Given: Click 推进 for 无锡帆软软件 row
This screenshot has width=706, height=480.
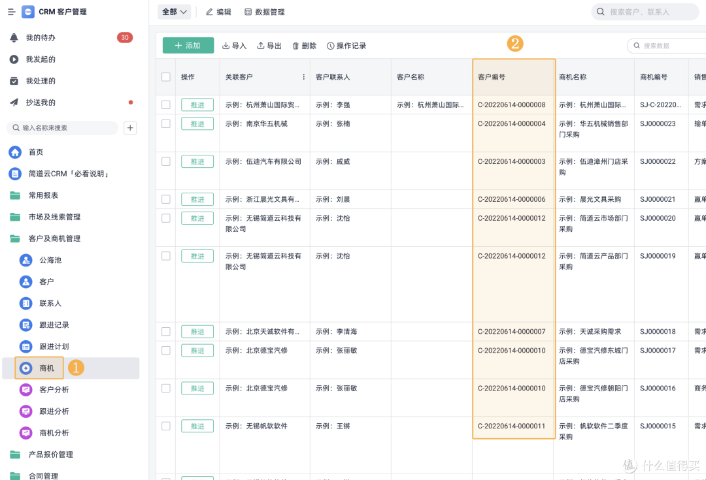Looking at the screenshot, I should 197,426.
